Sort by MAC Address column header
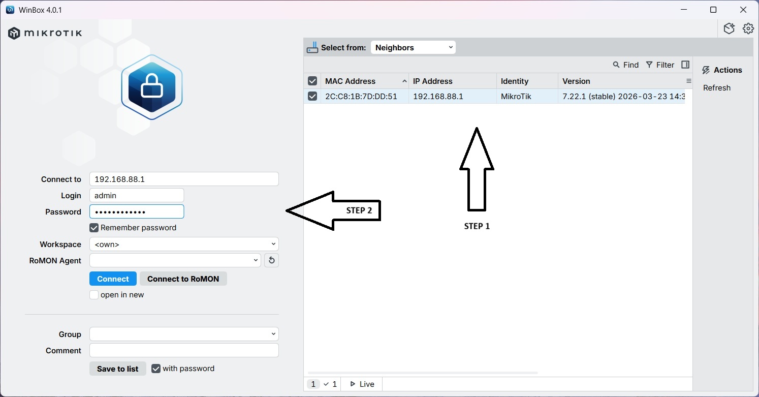 click(x=365, y=81)
